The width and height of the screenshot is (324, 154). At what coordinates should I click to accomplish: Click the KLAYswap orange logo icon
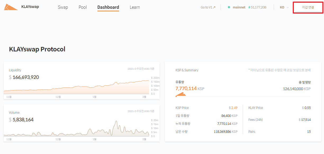point(11,7)
